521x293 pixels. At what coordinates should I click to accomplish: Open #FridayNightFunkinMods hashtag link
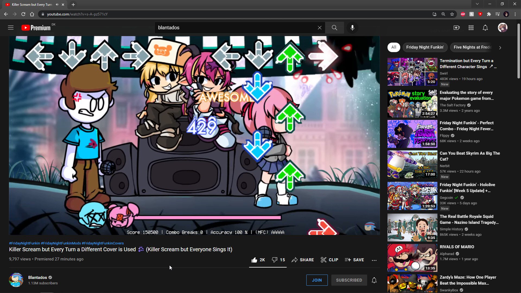(x=61, y=243)
